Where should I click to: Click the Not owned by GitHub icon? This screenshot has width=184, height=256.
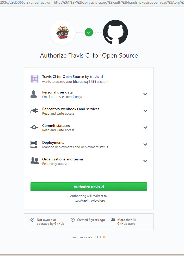[32, 220]
